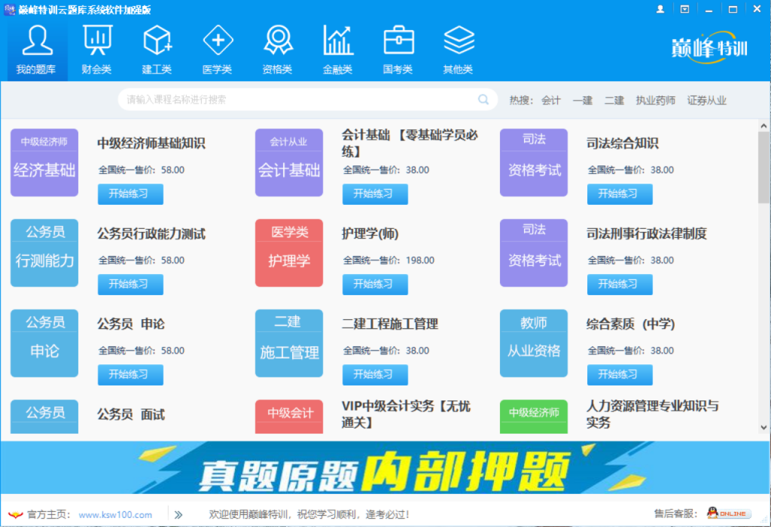Switch to the 金融类 category
The image size is (771, 527).
coord(338,50)
